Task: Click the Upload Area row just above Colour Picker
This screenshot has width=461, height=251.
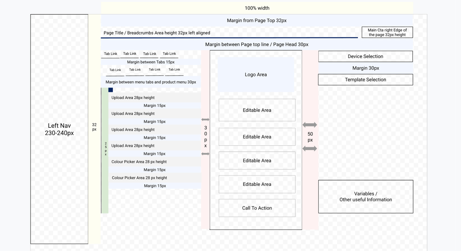Action: 155,146
